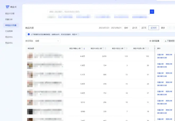Image resolution: width=175 pixels, height=121 pixels.
Task: Expand the 更多 date range options
Action: tap(163, 28)
